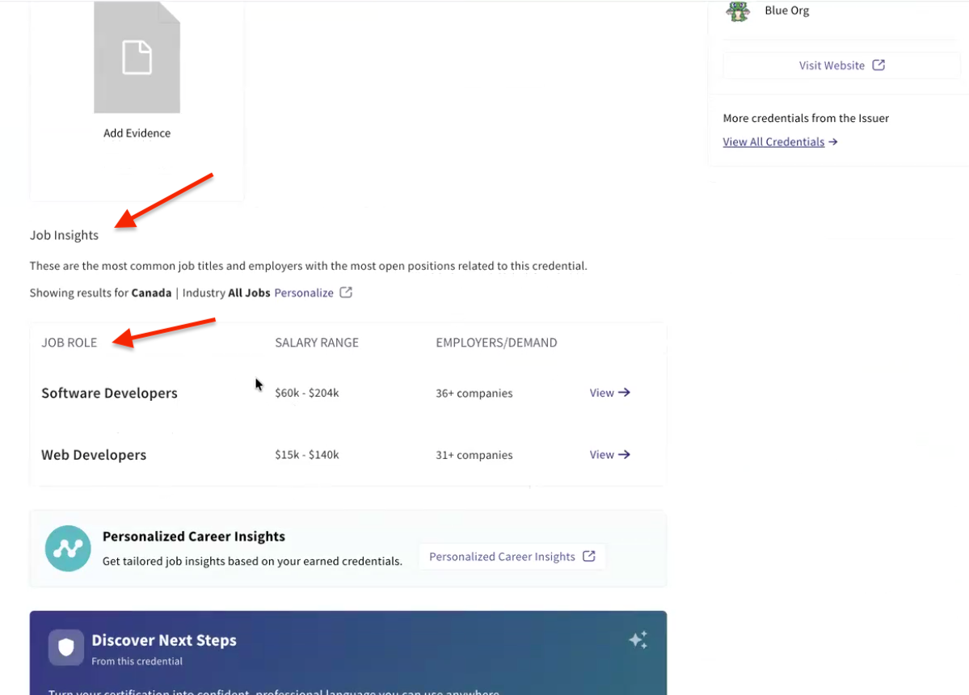Click the shield icon beside Discover Next Steps
Viewport: 969px width, 695px height.
(66, 647)
